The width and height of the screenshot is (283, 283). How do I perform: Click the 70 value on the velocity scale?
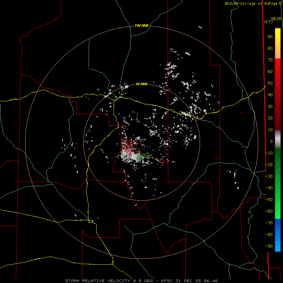pos(270,60)
